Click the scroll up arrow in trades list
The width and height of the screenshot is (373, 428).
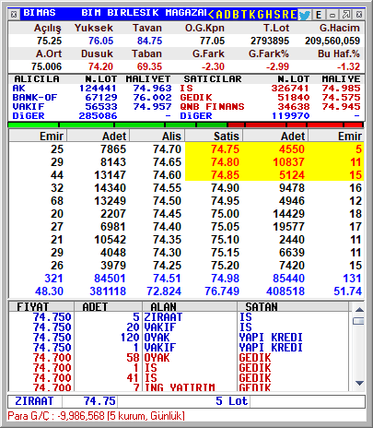pos(359,310)
